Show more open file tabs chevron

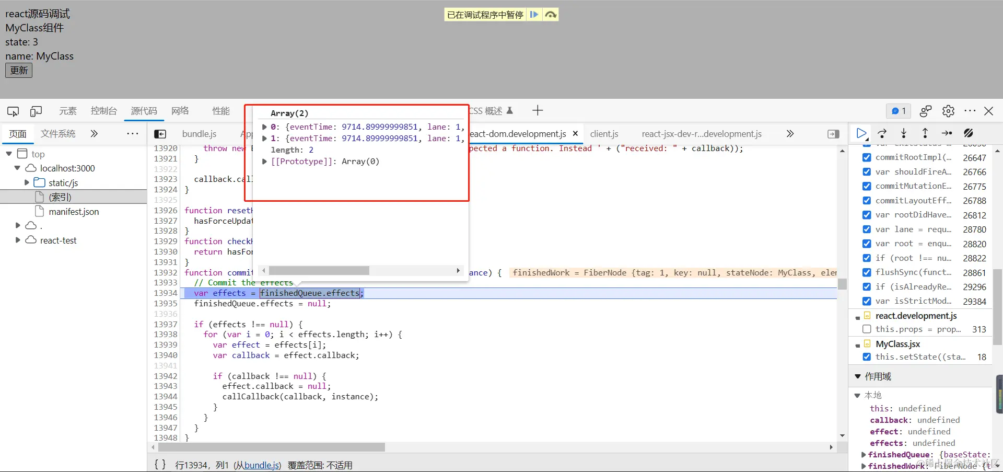point(790,134)
